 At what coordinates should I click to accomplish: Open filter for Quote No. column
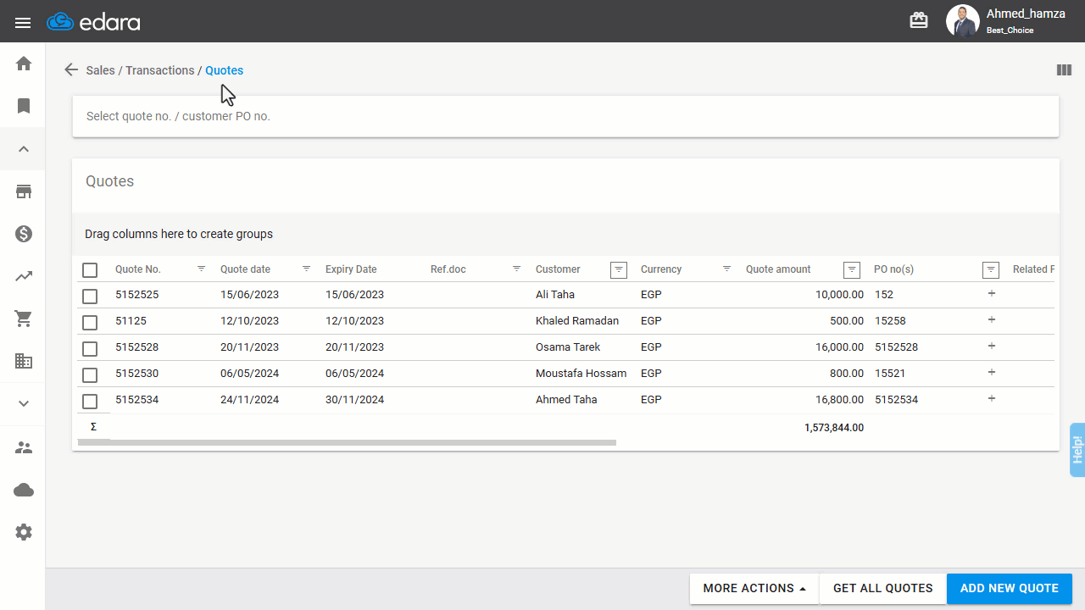tap(202, 269)
